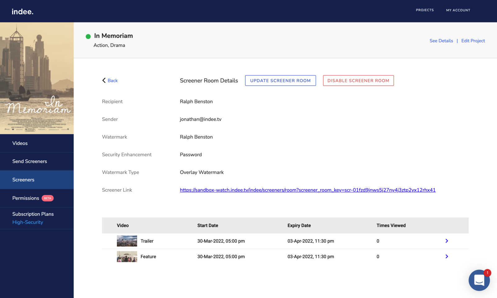Image resolution: width=497 pixels, height=298 pixels.
Task: Open the High-Security subscription plan link
Action: pyautogui.click(x=28, y=222)
